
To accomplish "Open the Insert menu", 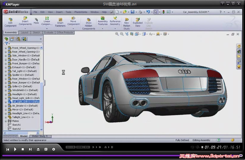I will click(59, 12).
